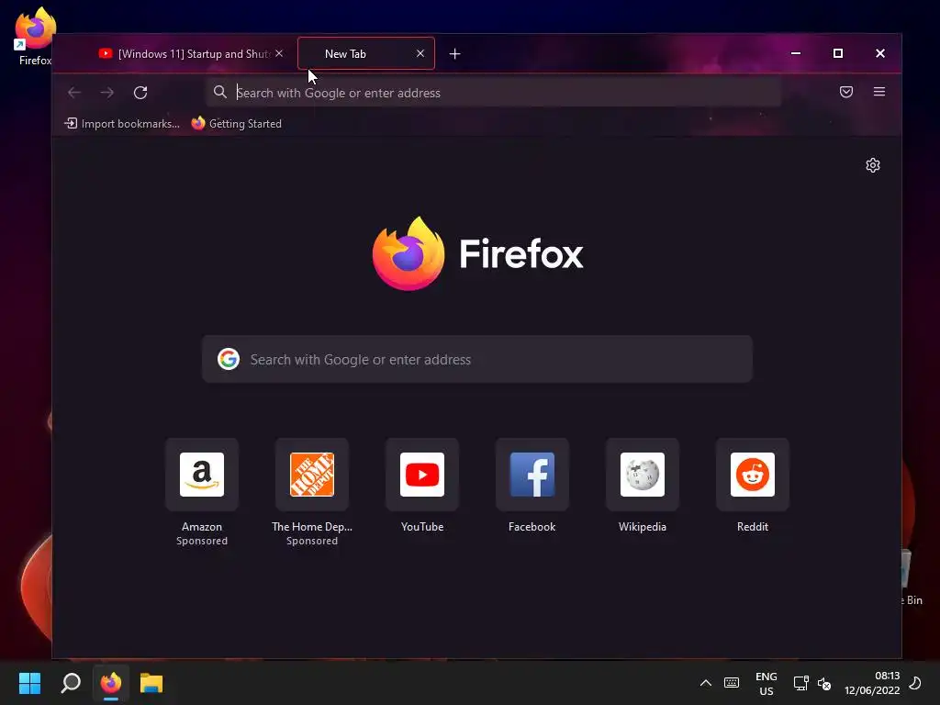
Task: Open clock and date 08:13 panel
Action: pyautogui.click(x=872, y=683)
